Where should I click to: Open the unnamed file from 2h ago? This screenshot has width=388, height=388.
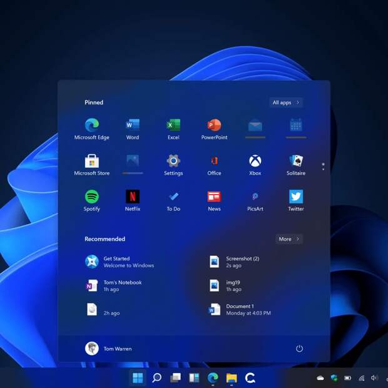pyautogui.click(x=103, y=310)
